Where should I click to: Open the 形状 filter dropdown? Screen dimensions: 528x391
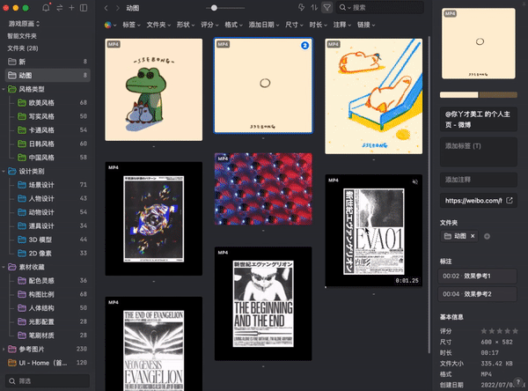click(x=186, y=25)
